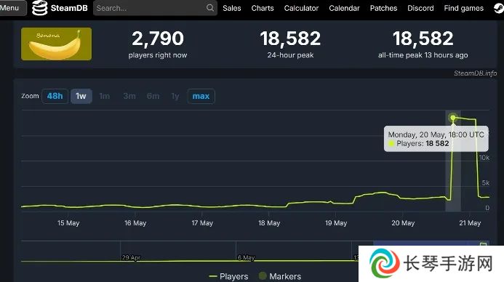Screen dimensions: 504x282
Task: Open the Calendar page
Action: coord(344,8)
